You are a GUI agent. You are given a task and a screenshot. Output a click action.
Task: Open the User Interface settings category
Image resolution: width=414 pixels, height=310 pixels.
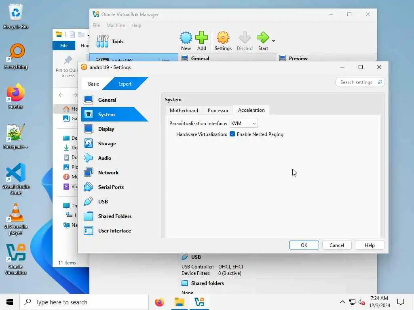point(114,230)
